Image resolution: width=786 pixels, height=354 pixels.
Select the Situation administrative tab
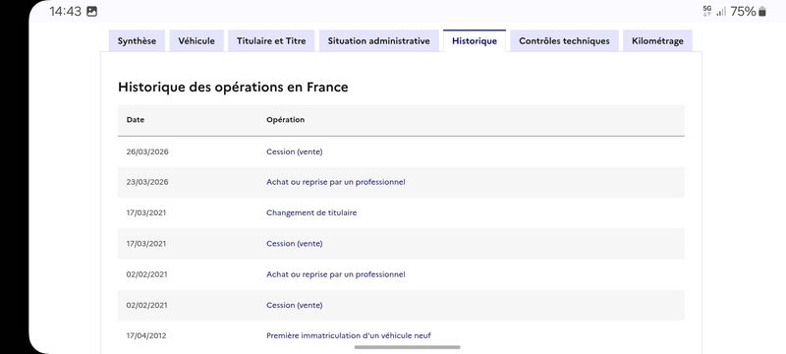(x=379, y=41)
